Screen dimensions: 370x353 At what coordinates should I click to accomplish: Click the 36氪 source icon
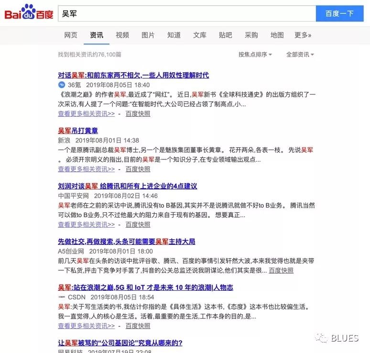click(62, 85)
